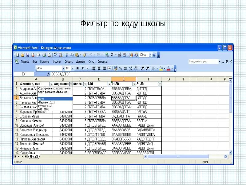The height and width of the screenshot is (185, 246).
Task: Click the fx insert function button
Action: (x=49, y=74)
